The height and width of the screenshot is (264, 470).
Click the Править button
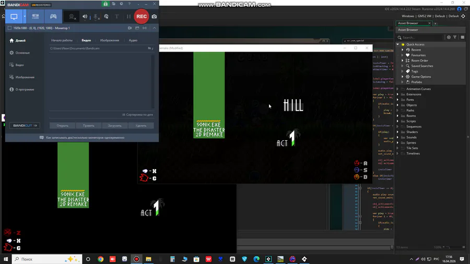click(x=88, y=126)
